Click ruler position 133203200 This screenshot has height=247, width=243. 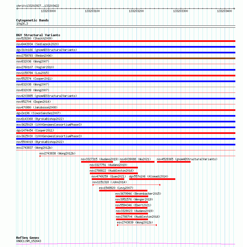(x=136, y=11)
